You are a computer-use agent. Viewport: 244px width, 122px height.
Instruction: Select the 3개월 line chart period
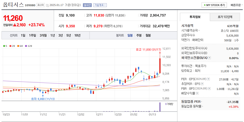click(x=43, y=35)
